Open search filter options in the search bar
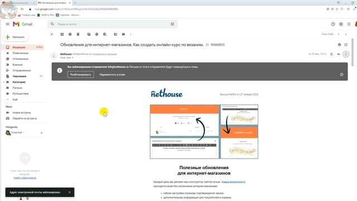Viewport: 357px width, 201px height. [172, 24]
